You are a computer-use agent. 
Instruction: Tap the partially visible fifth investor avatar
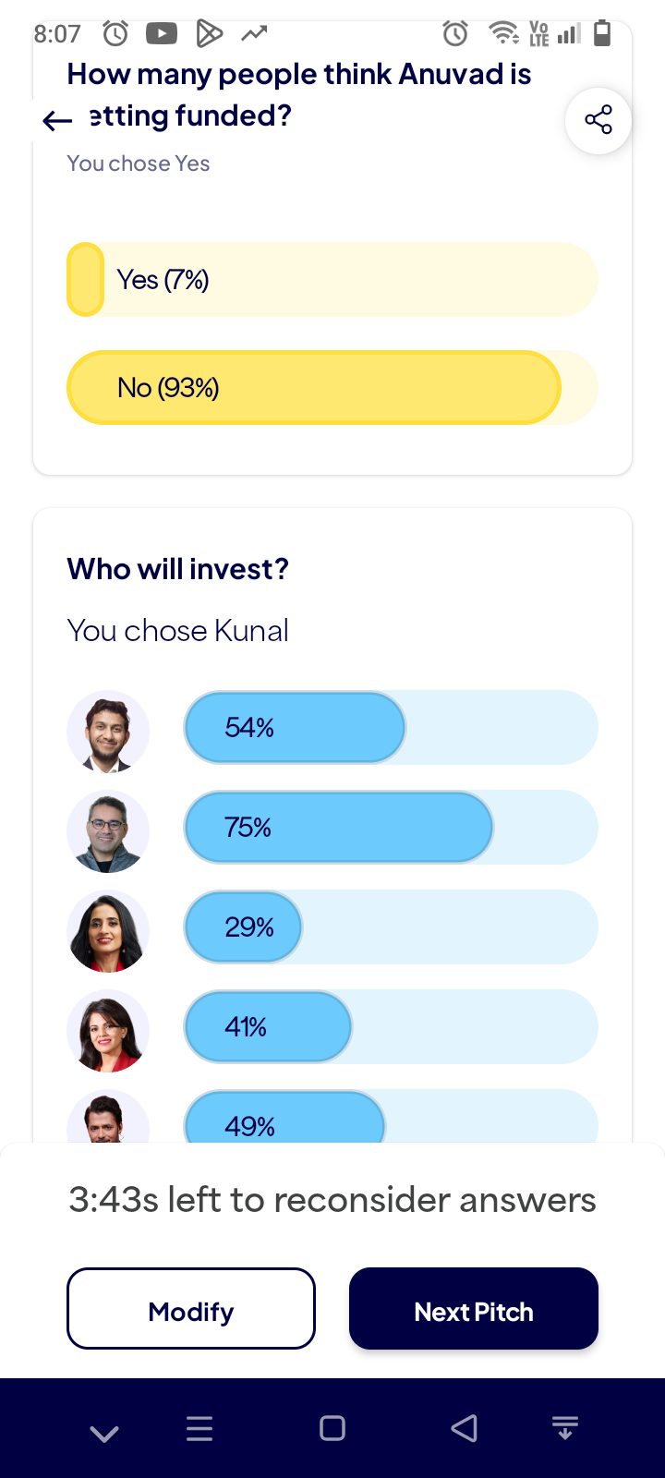pyautogui.click(x=108, y=1120)
